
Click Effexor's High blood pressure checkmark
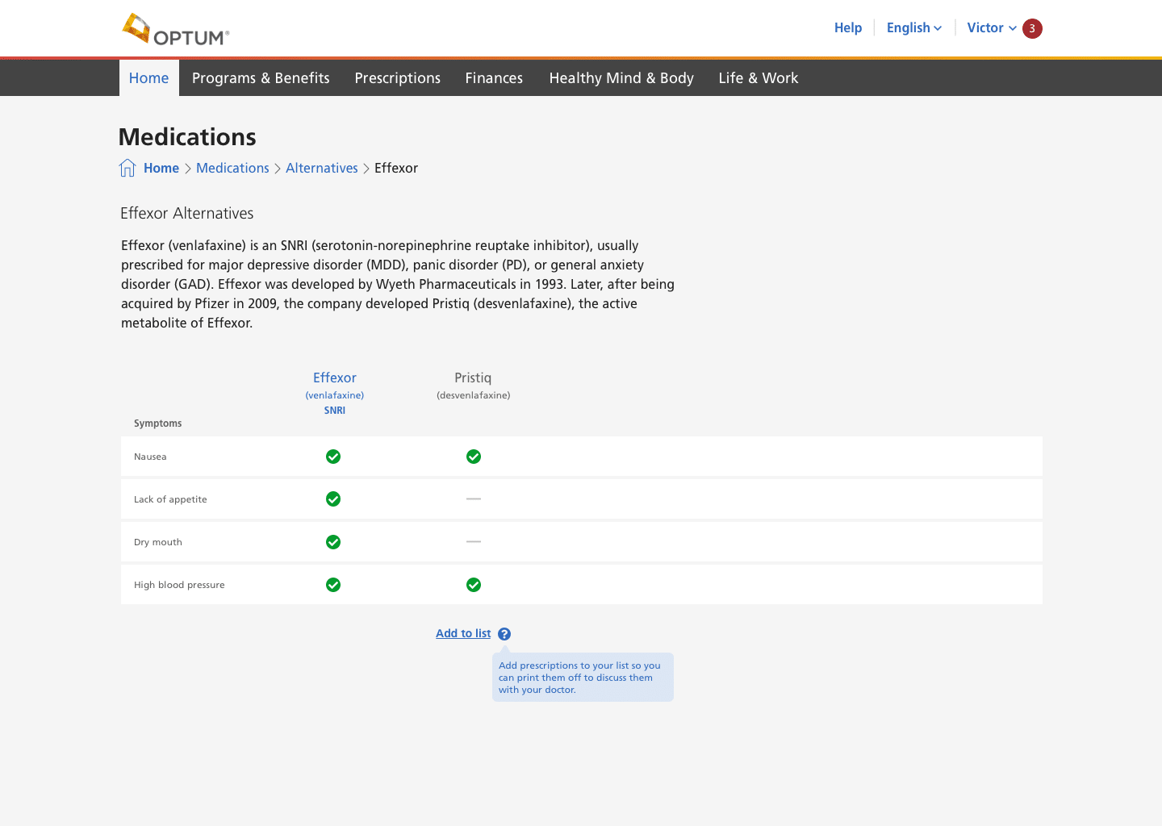[333, 585]
